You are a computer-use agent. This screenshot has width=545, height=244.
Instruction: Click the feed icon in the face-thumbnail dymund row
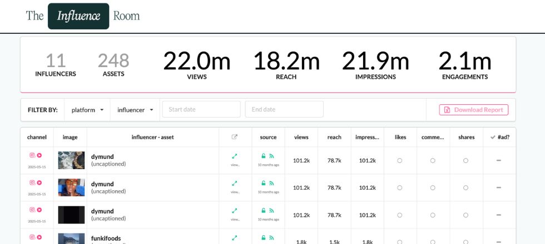tap(271, 184)
